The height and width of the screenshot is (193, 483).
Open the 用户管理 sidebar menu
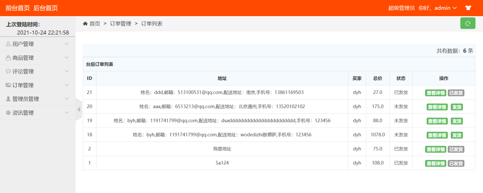(x=38, y=44)
